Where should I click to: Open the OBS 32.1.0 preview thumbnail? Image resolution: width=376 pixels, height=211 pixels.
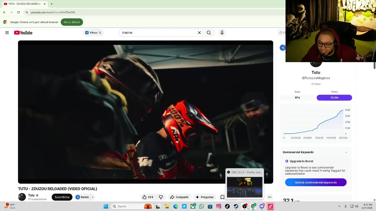(x=245, y=187)
